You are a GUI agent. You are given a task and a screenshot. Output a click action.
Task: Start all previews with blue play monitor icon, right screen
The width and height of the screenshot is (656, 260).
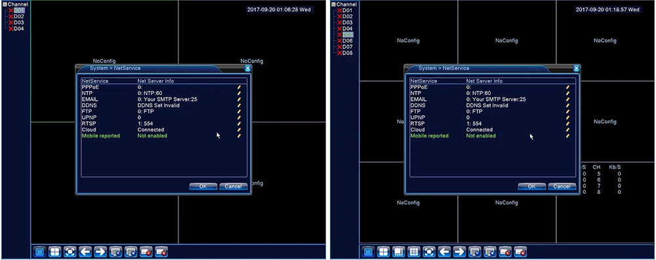(x=474, y=251)
